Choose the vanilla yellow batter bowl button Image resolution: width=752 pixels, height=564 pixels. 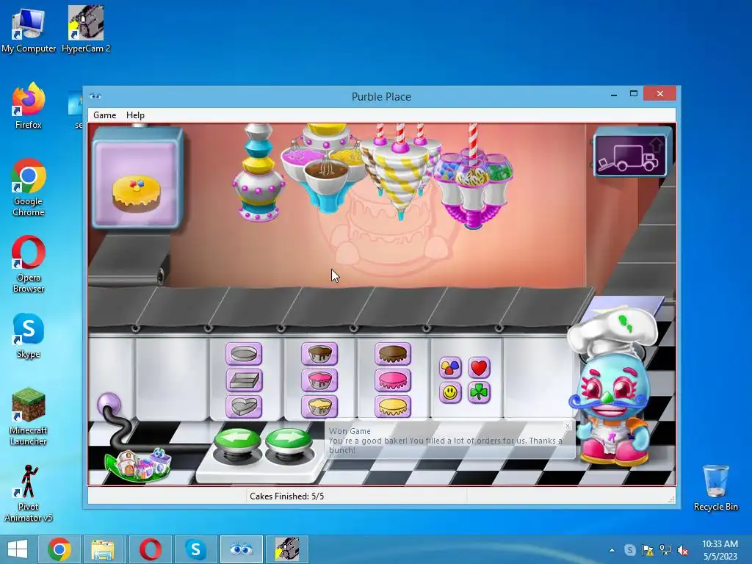(x=319, y=406)
